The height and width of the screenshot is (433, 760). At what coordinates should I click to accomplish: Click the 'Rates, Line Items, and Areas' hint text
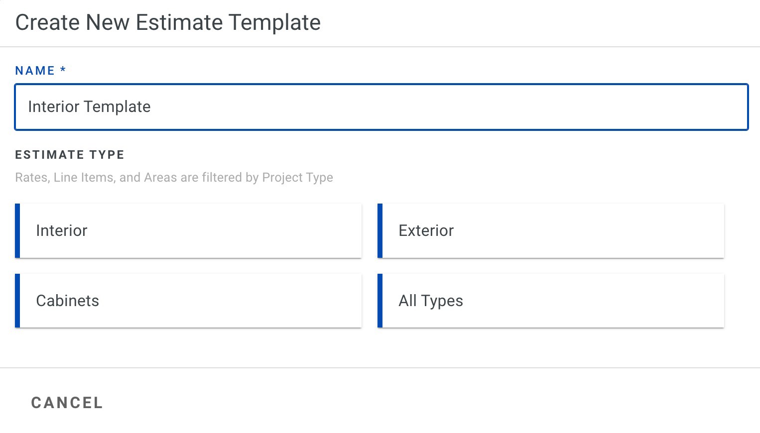click(174, 178)
